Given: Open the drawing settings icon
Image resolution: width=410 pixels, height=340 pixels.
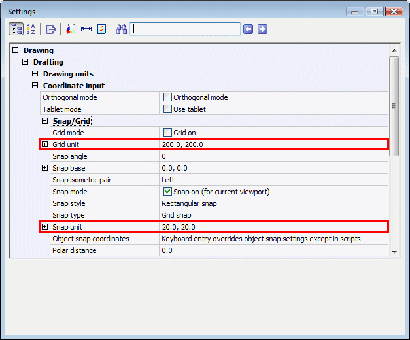Looking at the screenshot, I should click(x=70, y=29).
